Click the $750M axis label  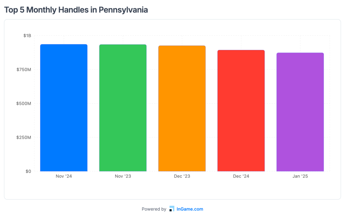coord(24,69)
